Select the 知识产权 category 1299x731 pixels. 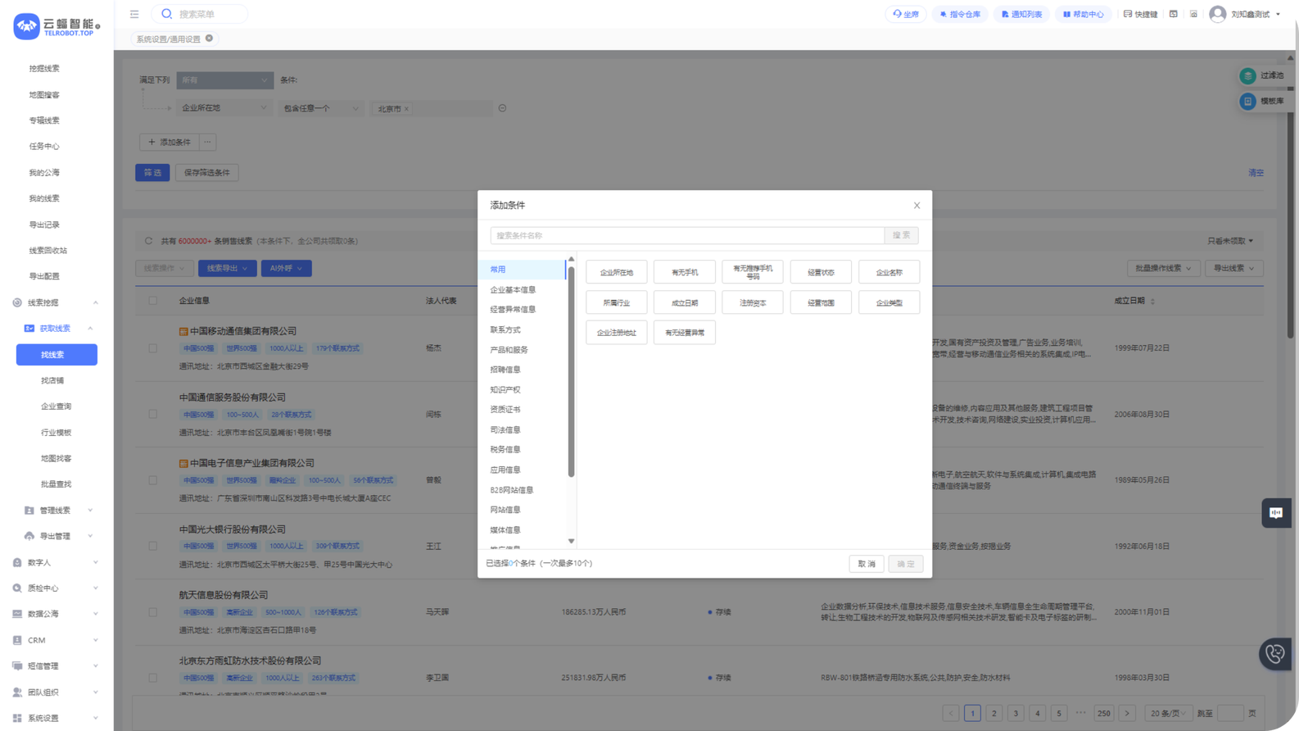pyautogui.click(x=522, y=390)
